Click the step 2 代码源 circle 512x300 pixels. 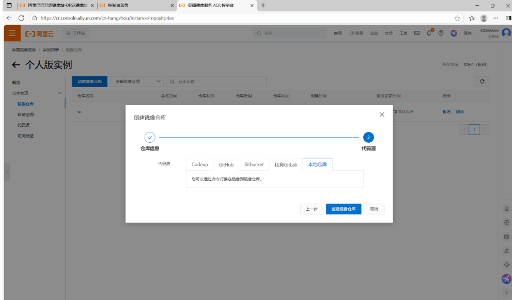[368, 138]
